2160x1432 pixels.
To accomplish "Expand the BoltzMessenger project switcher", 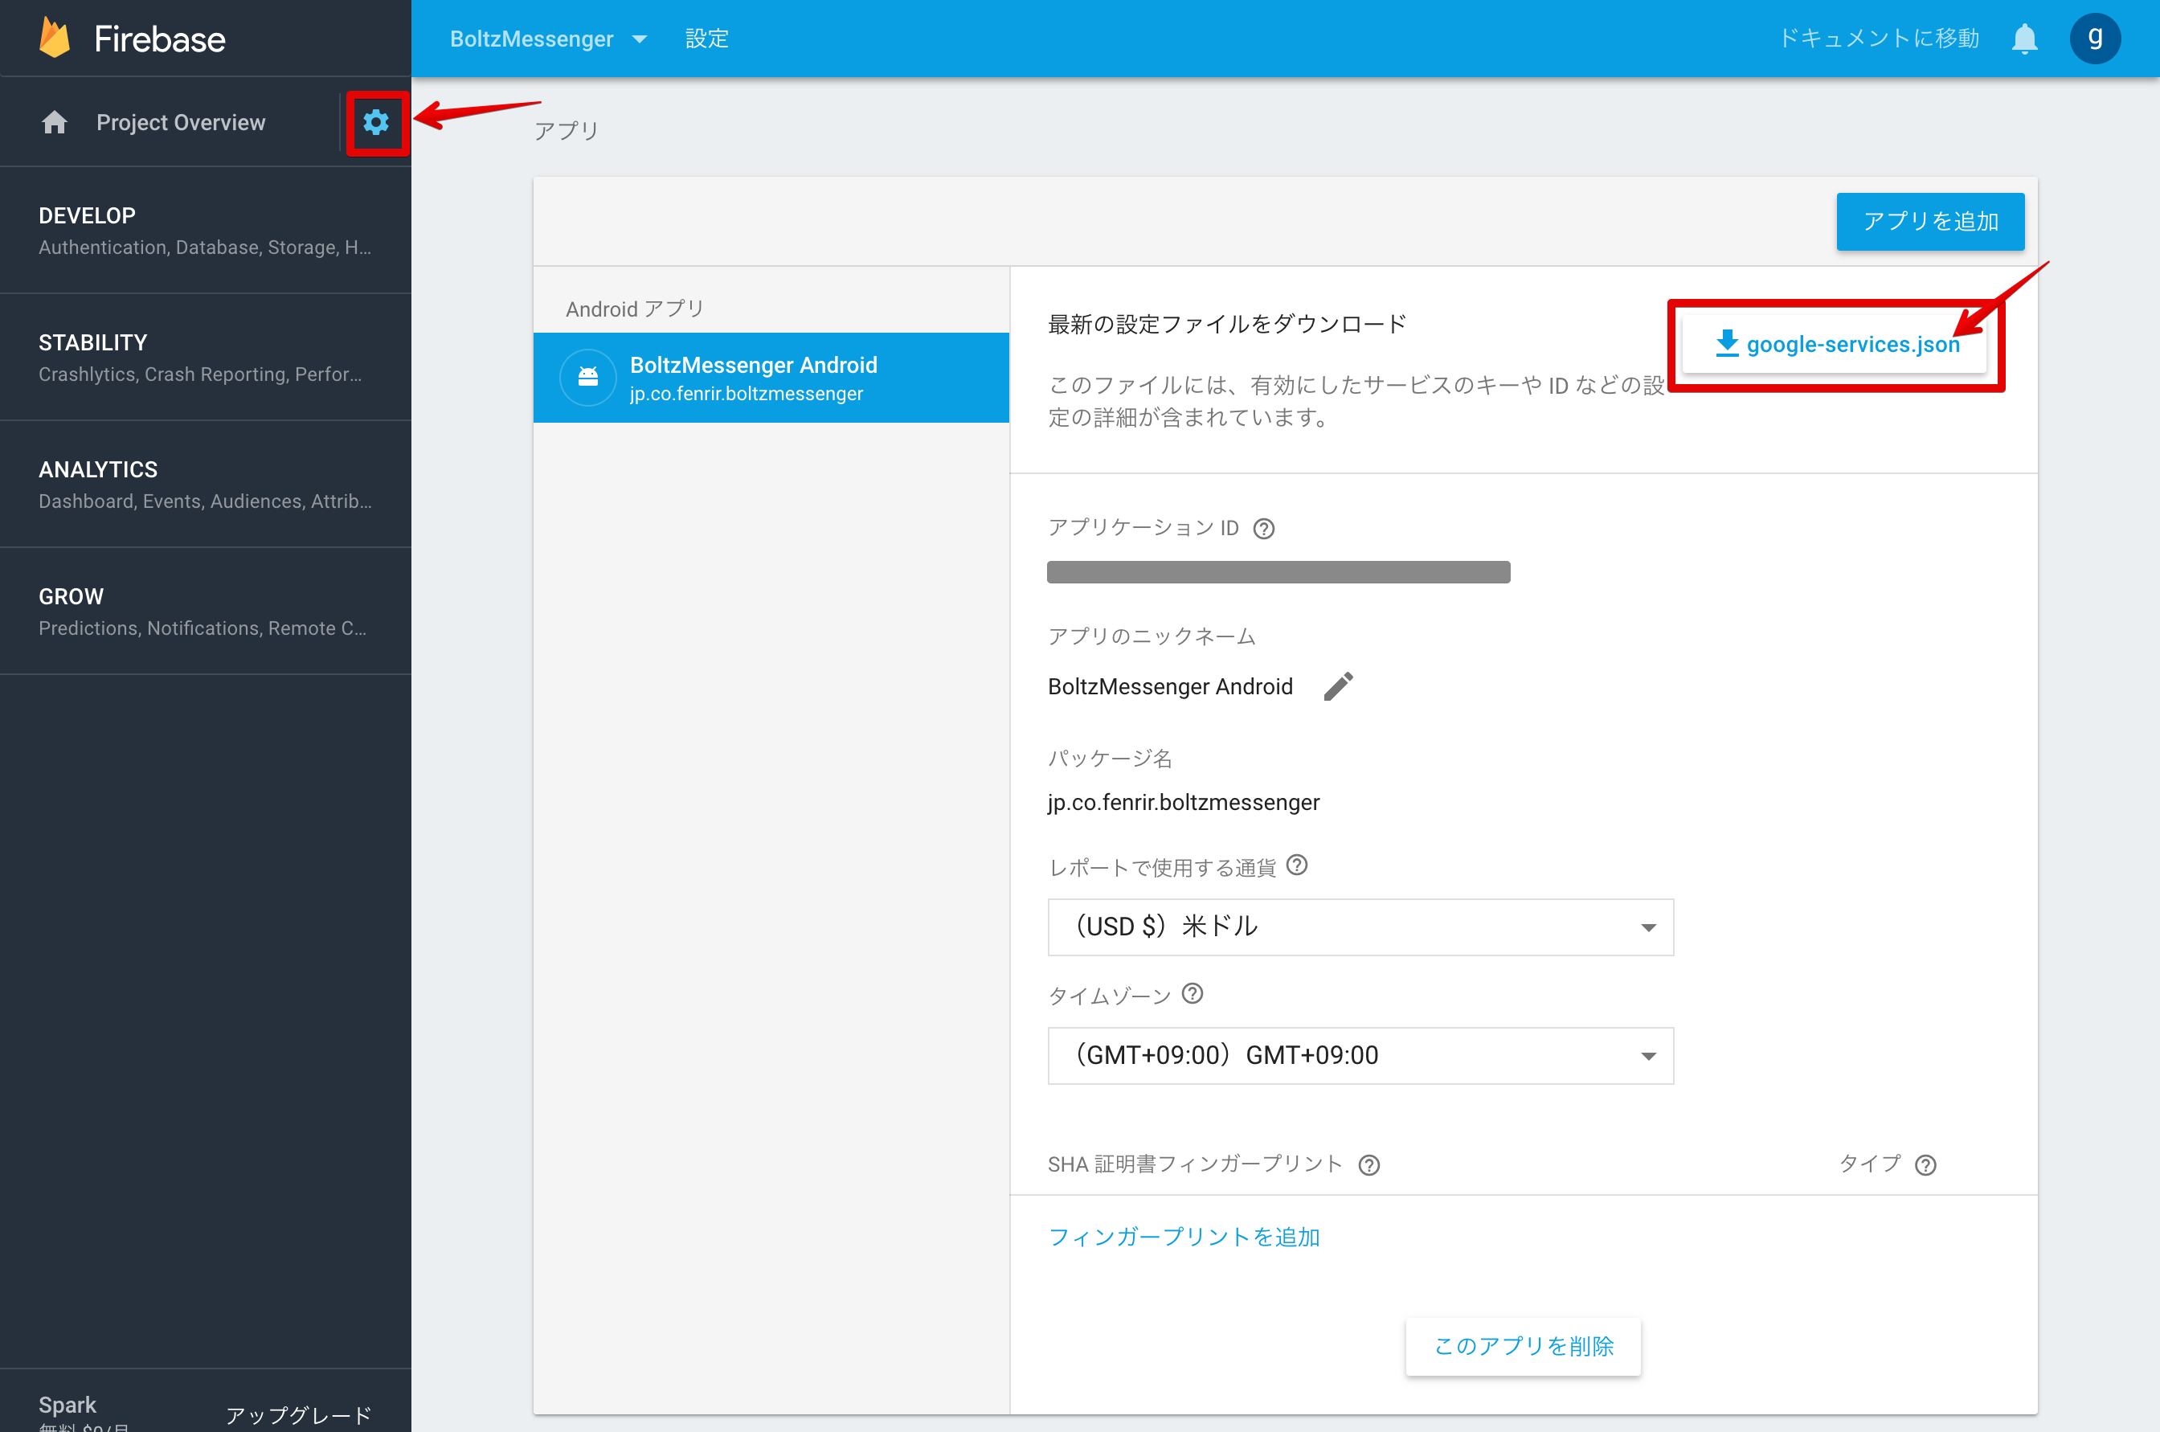I will [548, 39].
